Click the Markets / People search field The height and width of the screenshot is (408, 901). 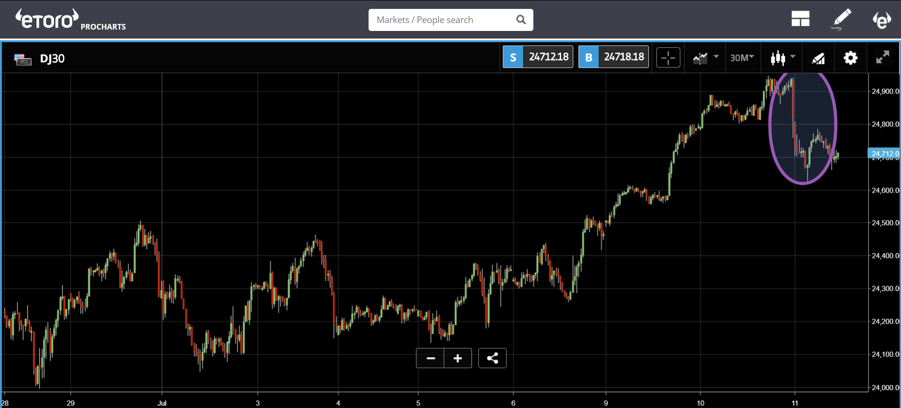tap(441, 20)
